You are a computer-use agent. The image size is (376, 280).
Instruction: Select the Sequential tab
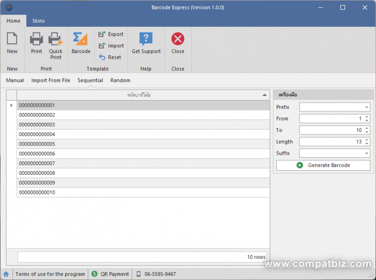(90, 80)
